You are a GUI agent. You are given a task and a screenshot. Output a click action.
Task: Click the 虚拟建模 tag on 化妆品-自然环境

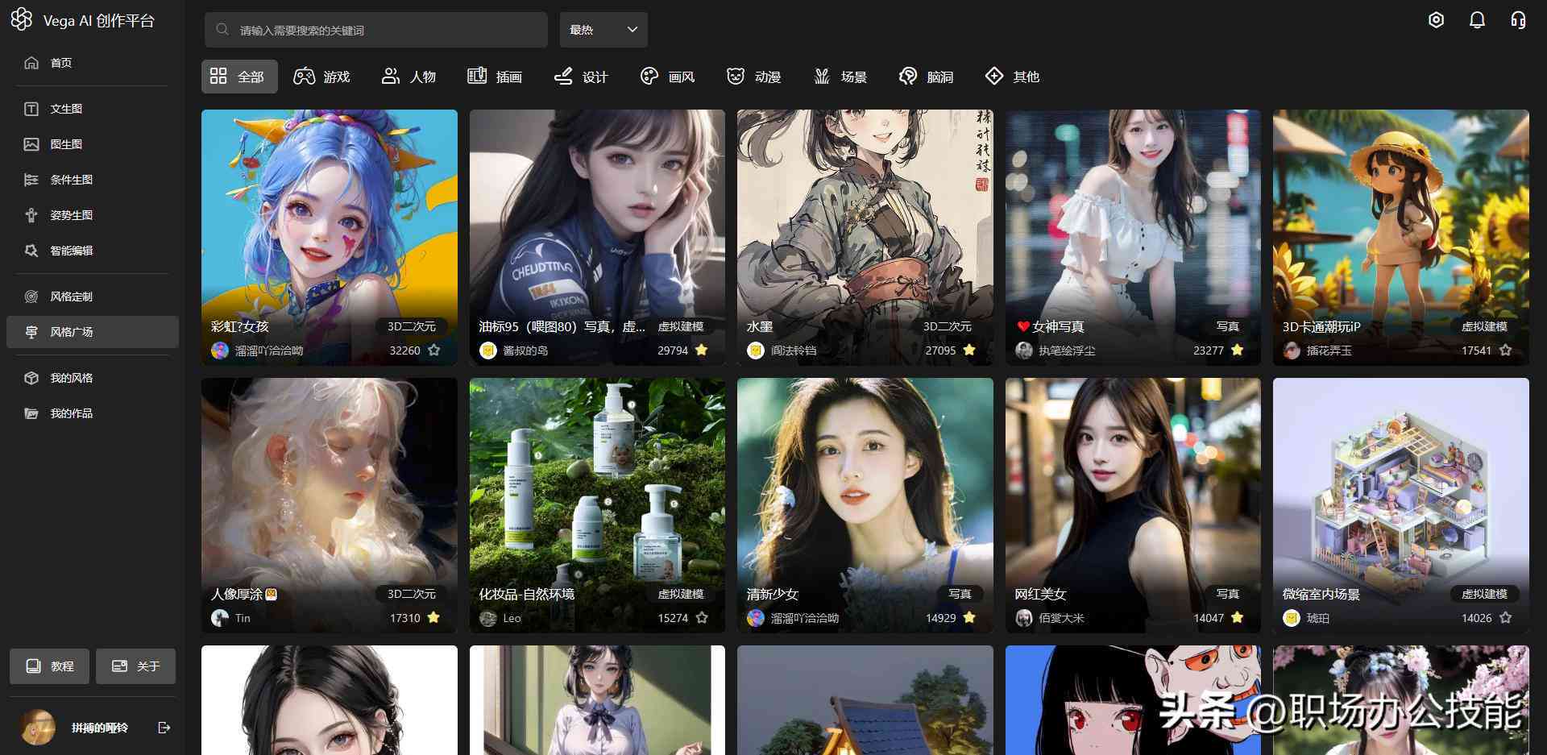[x=680, y=594]
